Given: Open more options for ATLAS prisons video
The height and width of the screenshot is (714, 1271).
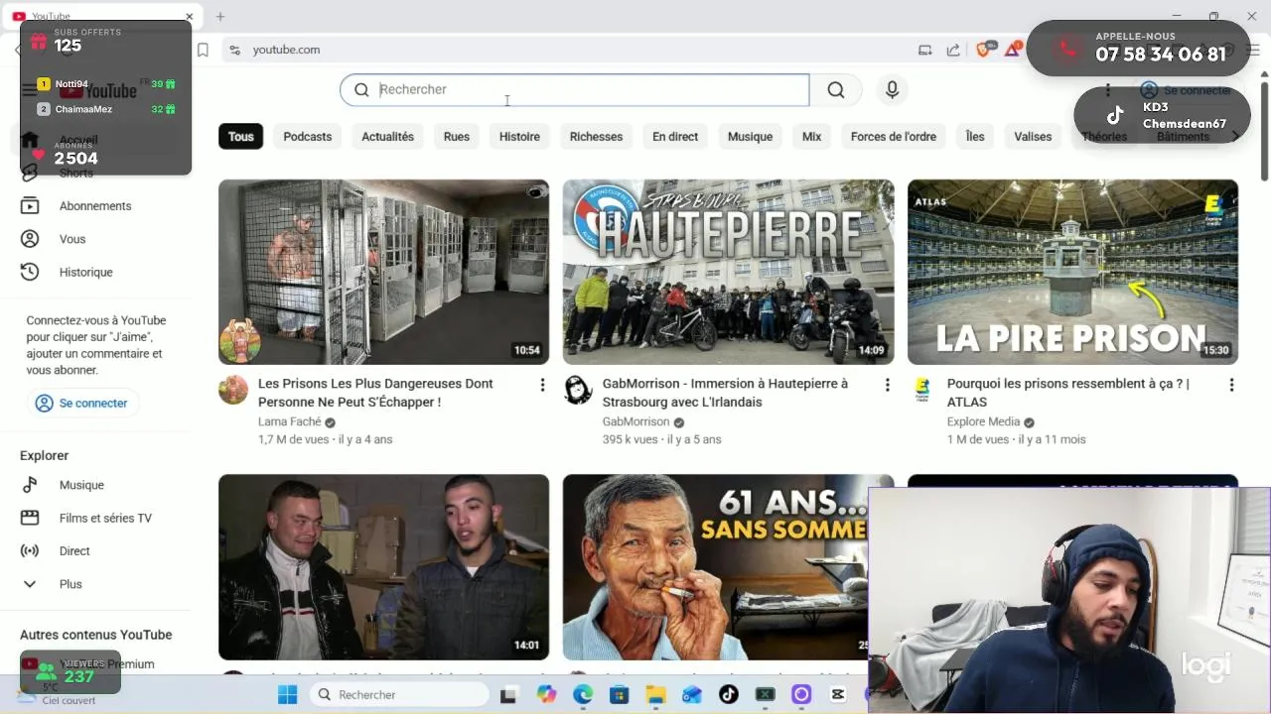Looking at the screenshot, I should [x=1231, y=385].
